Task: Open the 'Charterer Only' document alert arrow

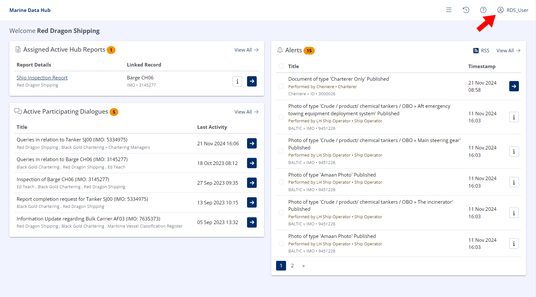Action: click(514, 86)
